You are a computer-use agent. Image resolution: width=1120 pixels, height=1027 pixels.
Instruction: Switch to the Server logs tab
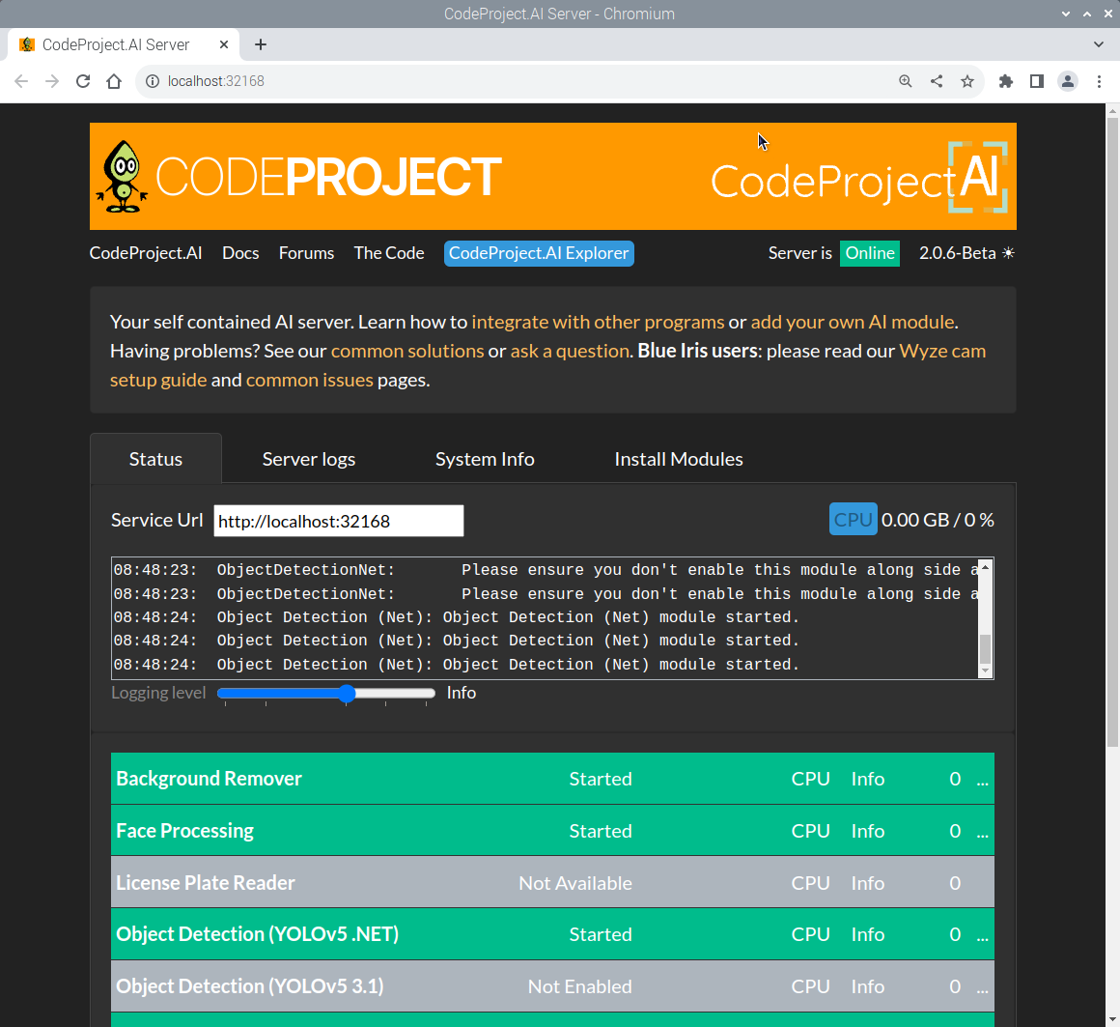[309, 459]
